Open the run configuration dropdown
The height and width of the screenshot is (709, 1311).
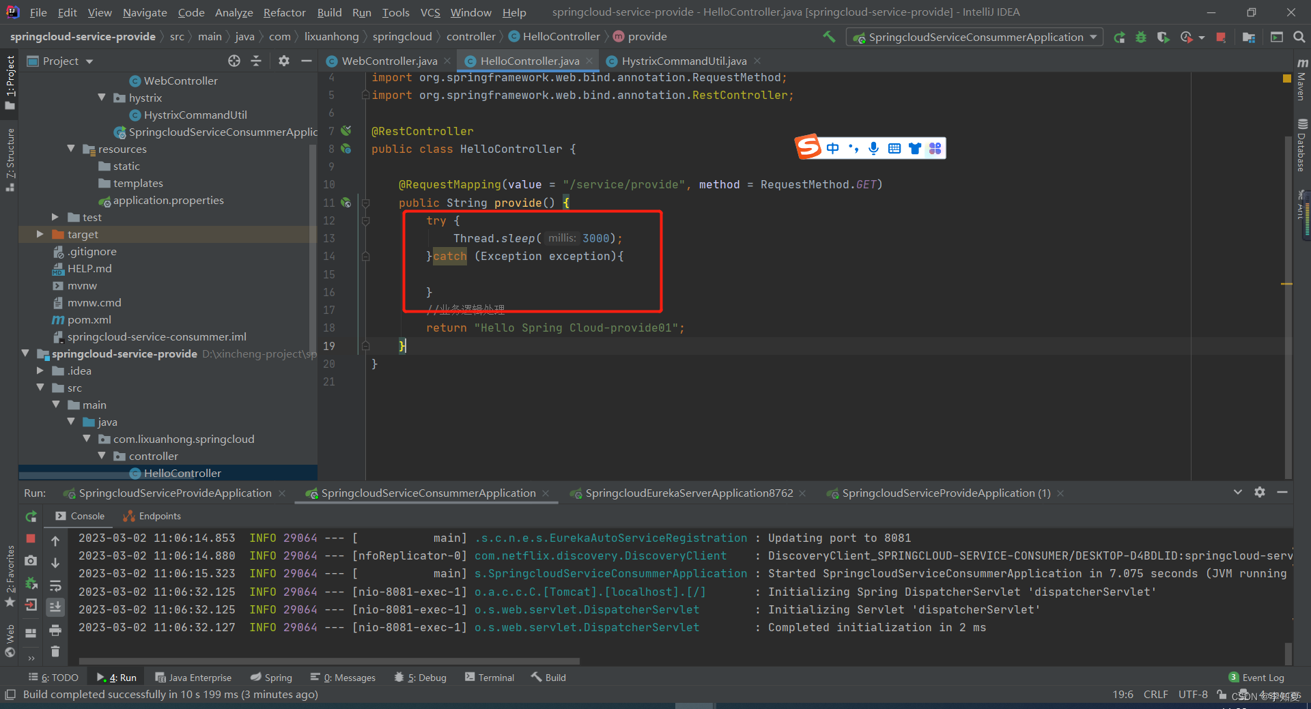(x=974, y=37)
